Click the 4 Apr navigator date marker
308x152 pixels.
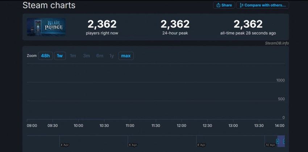64,145
